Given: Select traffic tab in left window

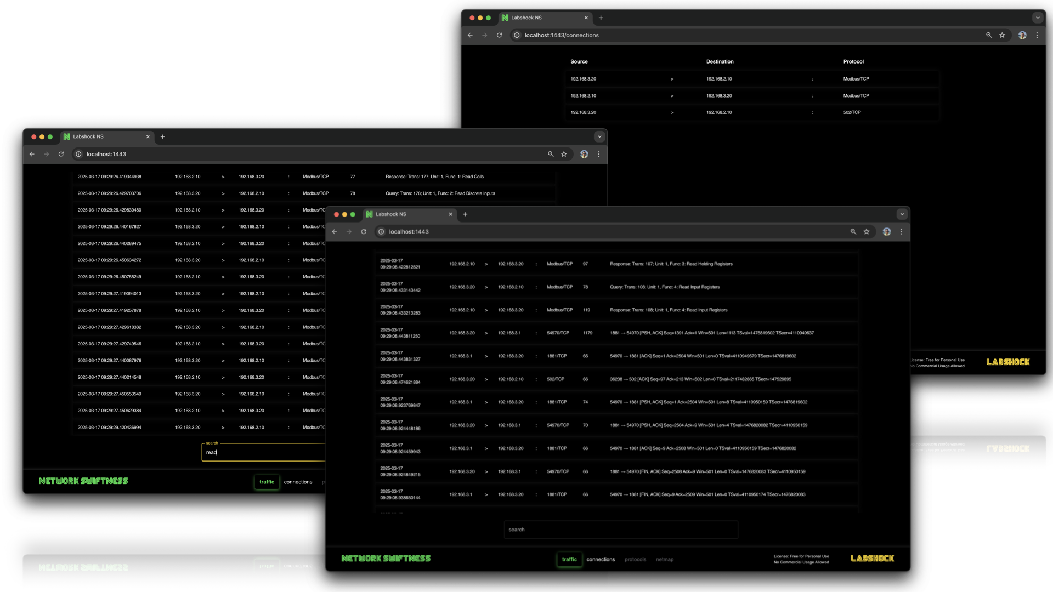Looking at the screenshot, I should [267, 482].
